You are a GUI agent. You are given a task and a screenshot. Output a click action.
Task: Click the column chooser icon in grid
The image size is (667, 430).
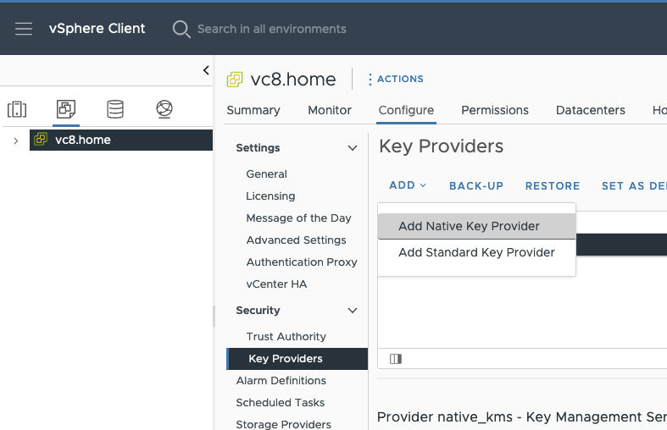coord(396,359)
